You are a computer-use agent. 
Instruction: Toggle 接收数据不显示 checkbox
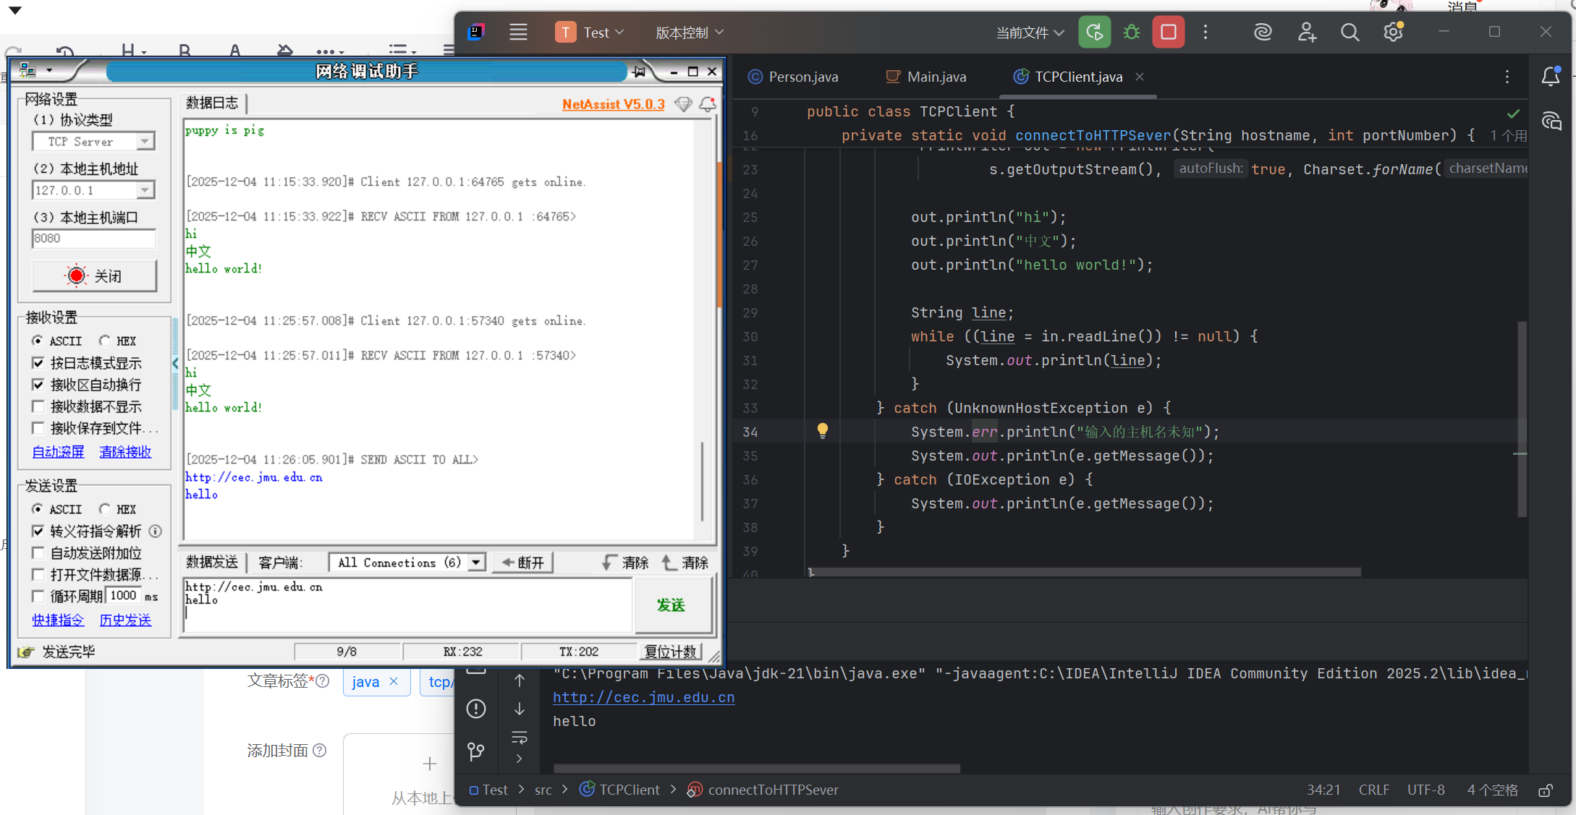(x=38, y=406)
